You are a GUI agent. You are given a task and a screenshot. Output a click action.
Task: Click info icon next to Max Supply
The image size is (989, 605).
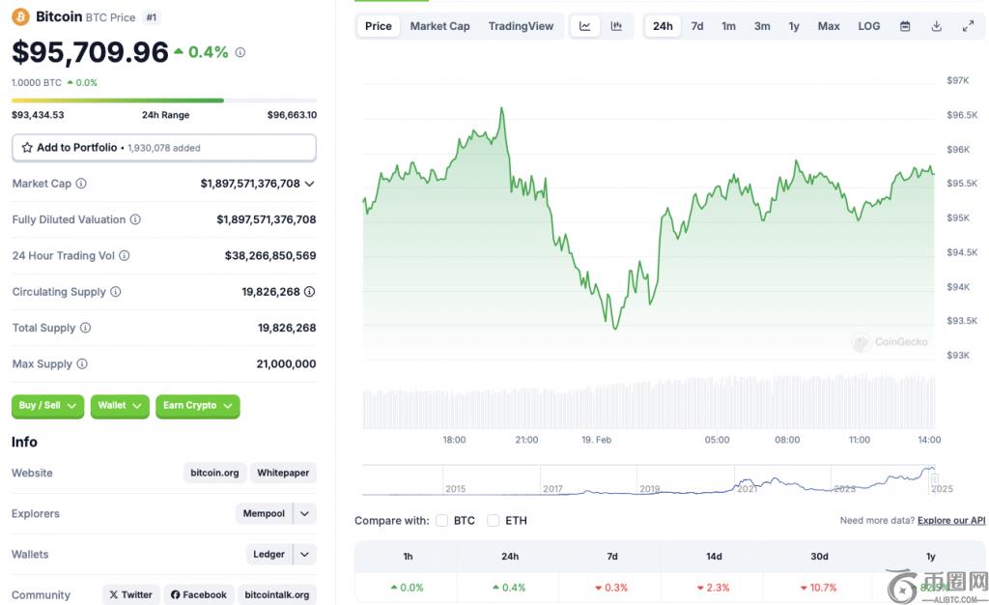pyautogui.click(x=82, y=364)
